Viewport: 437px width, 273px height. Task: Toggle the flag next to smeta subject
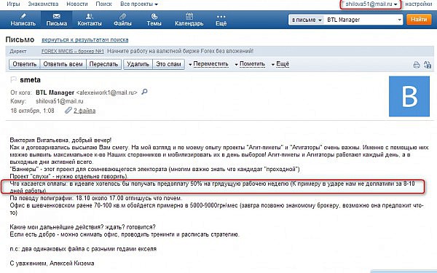(13, 79)
